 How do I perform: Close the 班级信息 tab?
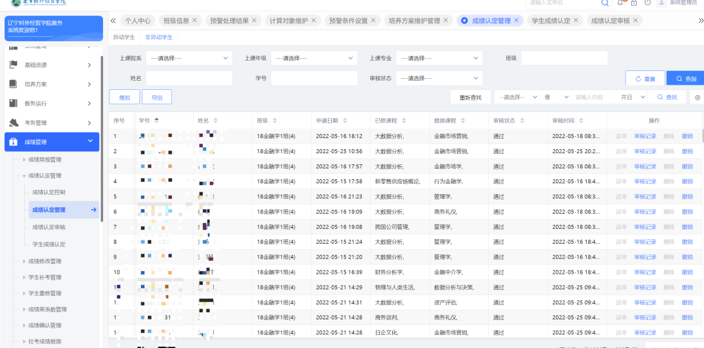click(x=195, y=21)
